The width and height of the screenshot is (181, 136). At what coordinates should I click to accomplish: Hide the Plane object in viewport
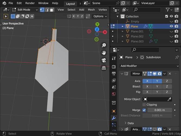[171, 26]
